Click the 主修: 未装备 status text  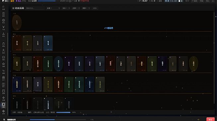(x=18, y=112)
